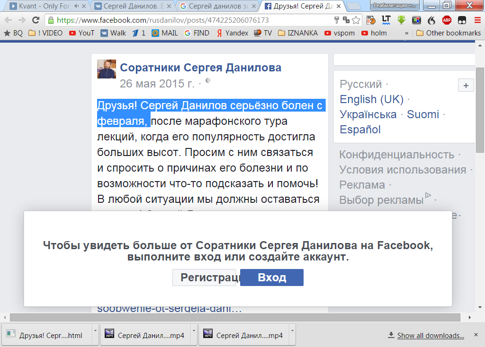Click the blue Вход button
This screenshot has height=347, width=485.
coord(272,278)
